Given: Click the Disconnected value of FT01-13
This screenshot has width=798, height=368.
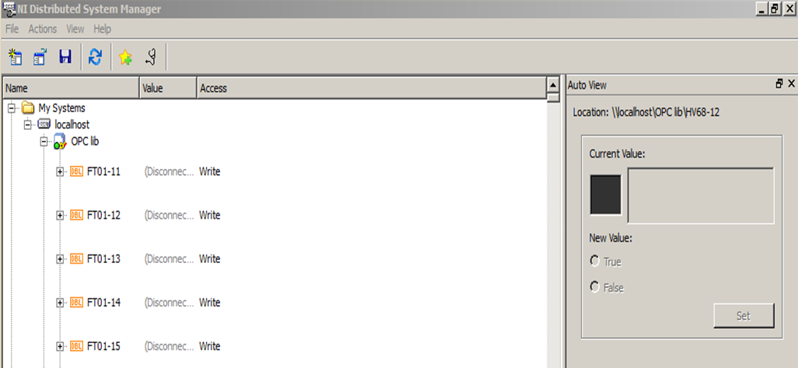Looking at the screenshot, I should pyautogui.click(x=169, y=259).
